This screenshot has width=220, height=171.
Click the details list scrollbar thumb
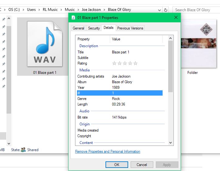(170, 66)
